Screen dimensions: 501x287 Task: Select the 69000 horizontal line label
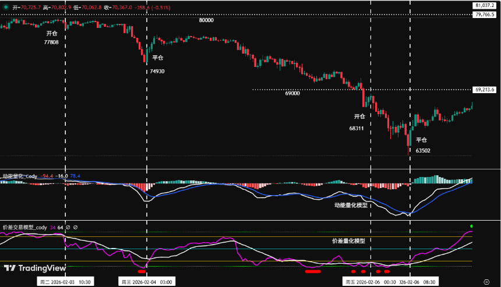coord(292,93)
